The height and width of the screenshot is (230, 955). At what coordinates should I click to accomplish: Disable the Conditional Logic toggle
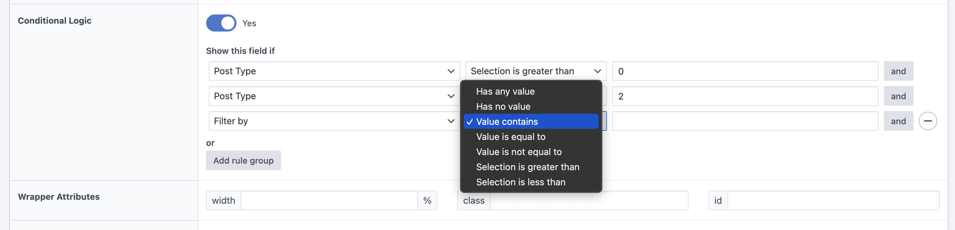[x=221, y=23]
